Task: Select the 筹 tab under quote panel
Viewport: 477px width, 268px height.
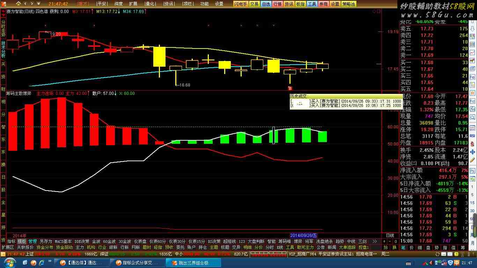Action: [x=462, y=247]
